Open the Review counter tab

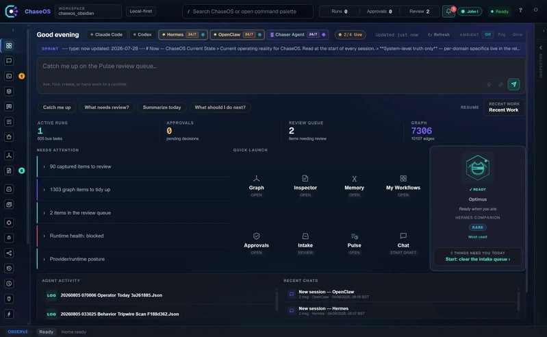(x=419, y=12)
